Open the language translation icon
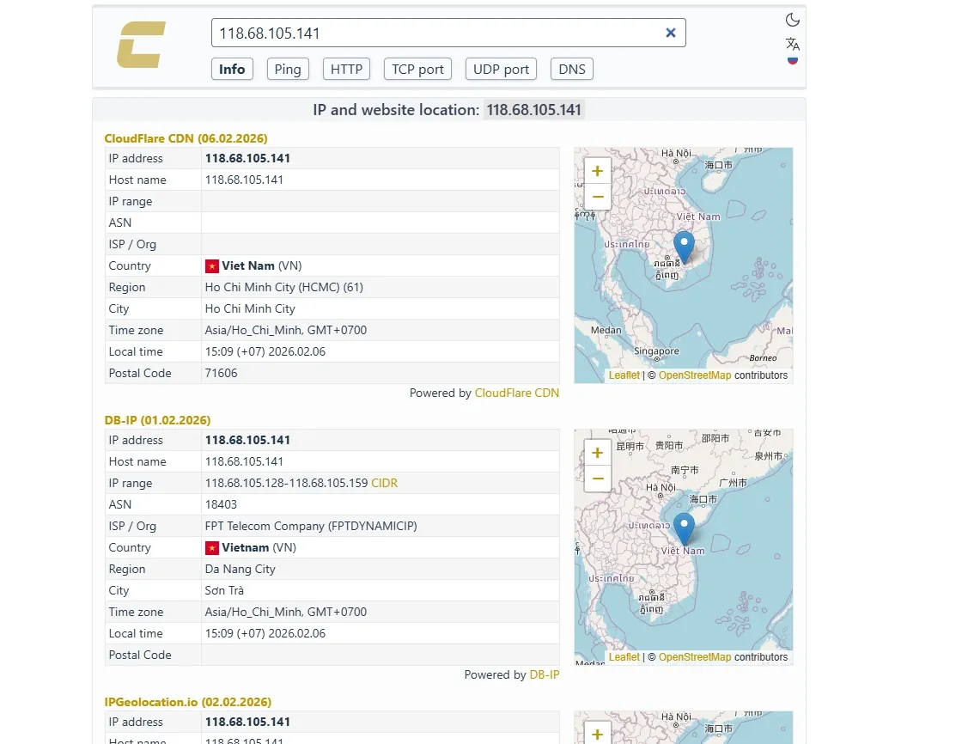 [x=792, y=43]
